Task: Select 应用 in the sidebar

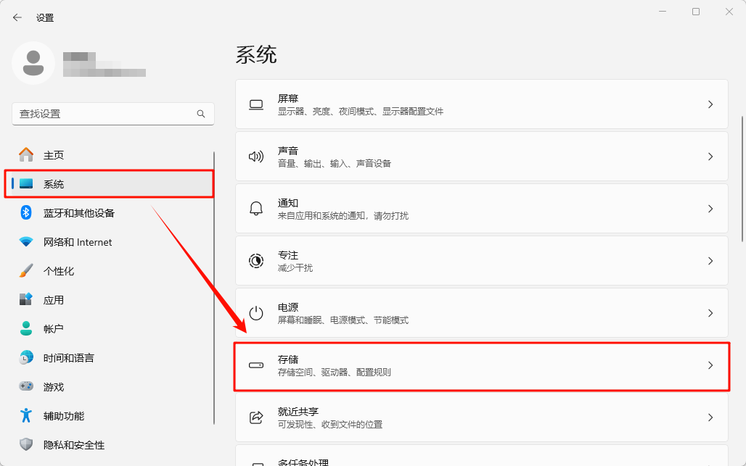Action: [54, 300]
